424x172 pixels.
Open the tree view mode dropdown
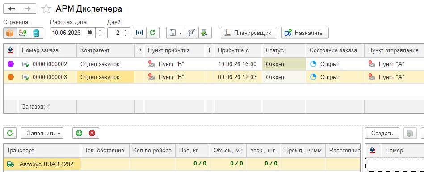pos(176,33)
